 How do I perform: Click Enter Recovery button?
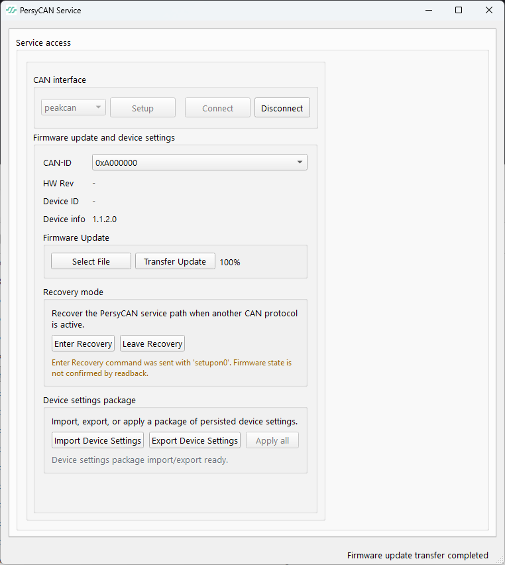tap(84, 344)
